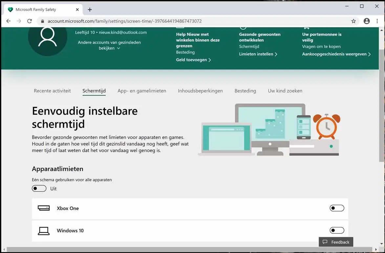Viewport: 385px width, 253px height.
Task: Click the scrollbar down arrow
Action: pyautogui.click(x=381, y=244)
